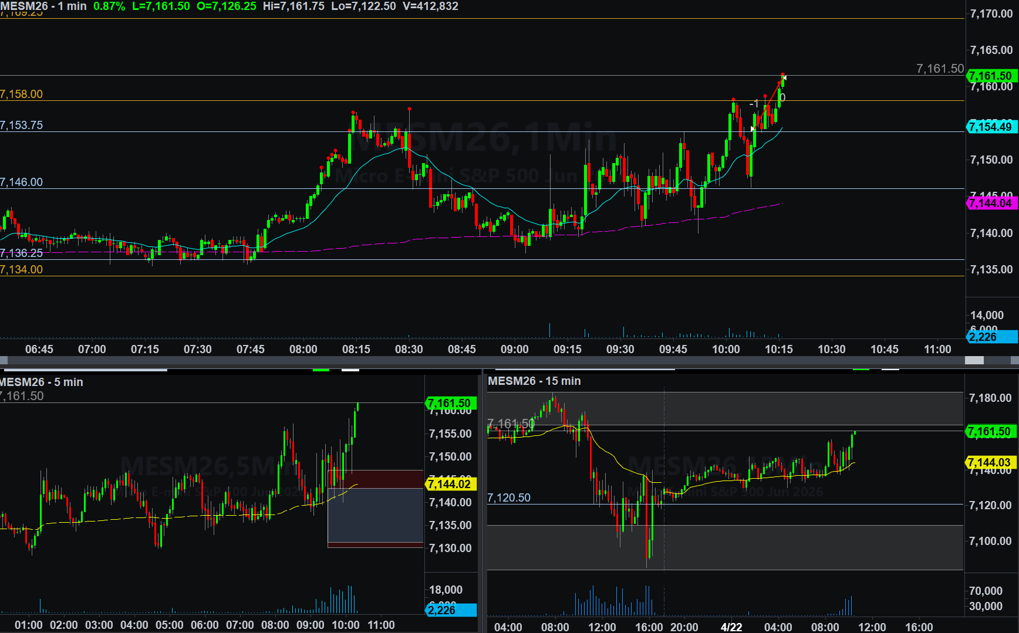Click the cyan 7,154.49 moving average price tag
This screenshot has width=1019, height=633.
pyautogui.click(x=991, y=127)
